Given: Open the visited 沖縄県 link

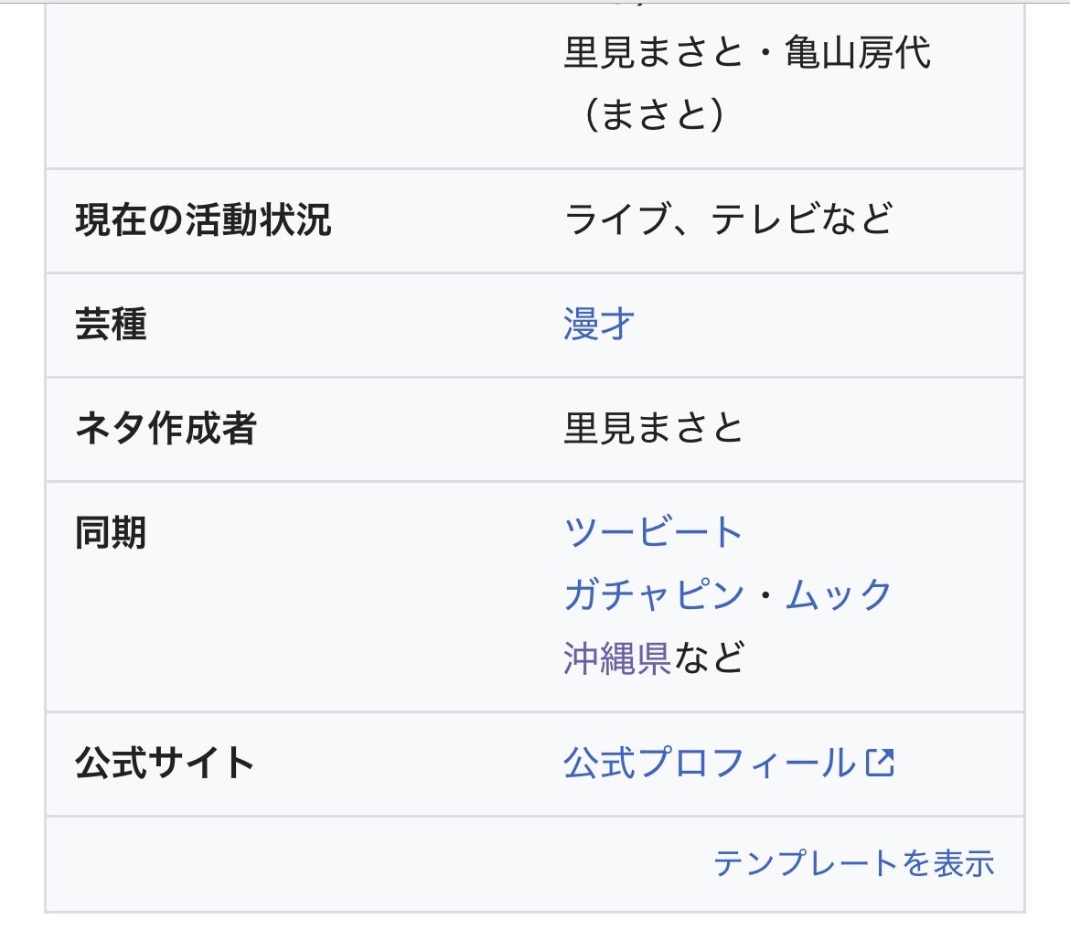Looking at the screenshot, I should click(617, 658).
